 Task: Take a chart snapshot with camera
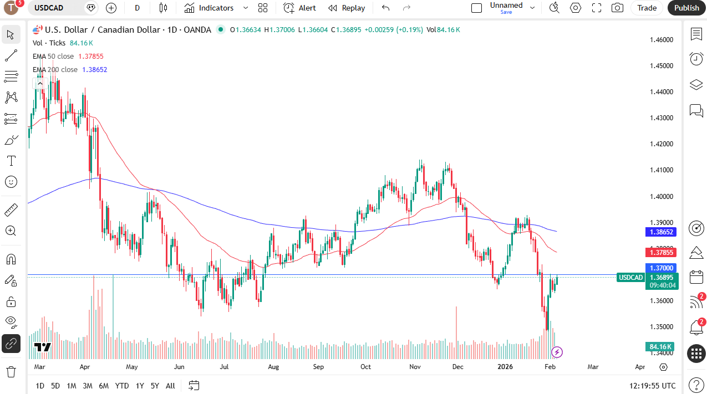click(x=617, y=8)
